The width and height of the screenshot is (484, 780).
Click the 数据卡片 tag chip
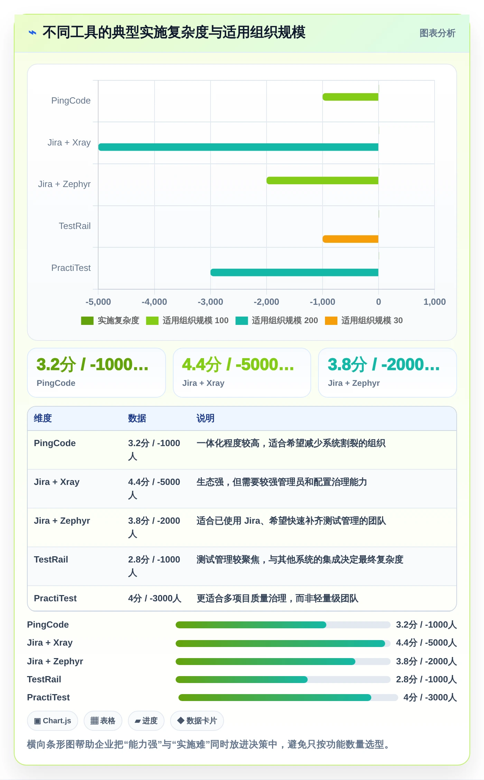pos(197,721)
